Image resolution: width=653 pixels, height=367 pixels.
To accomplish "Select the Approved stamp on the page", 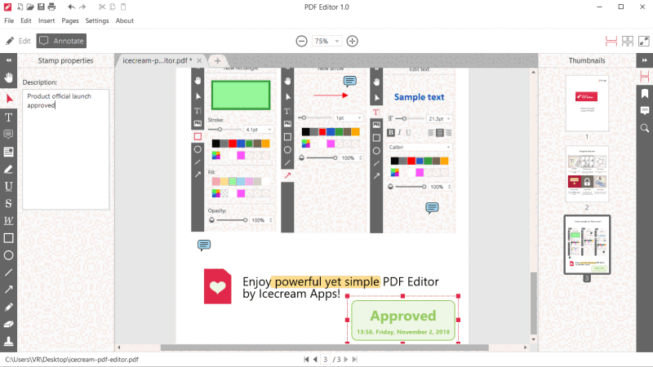I will click(x=402, y=321).
